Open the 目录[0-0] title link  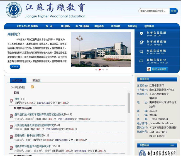pos(20,99)
